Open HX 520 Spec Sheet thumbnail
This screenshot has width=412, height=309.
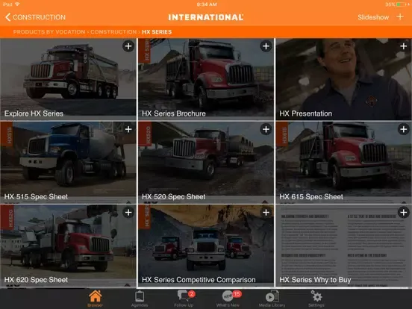(206, 162)
